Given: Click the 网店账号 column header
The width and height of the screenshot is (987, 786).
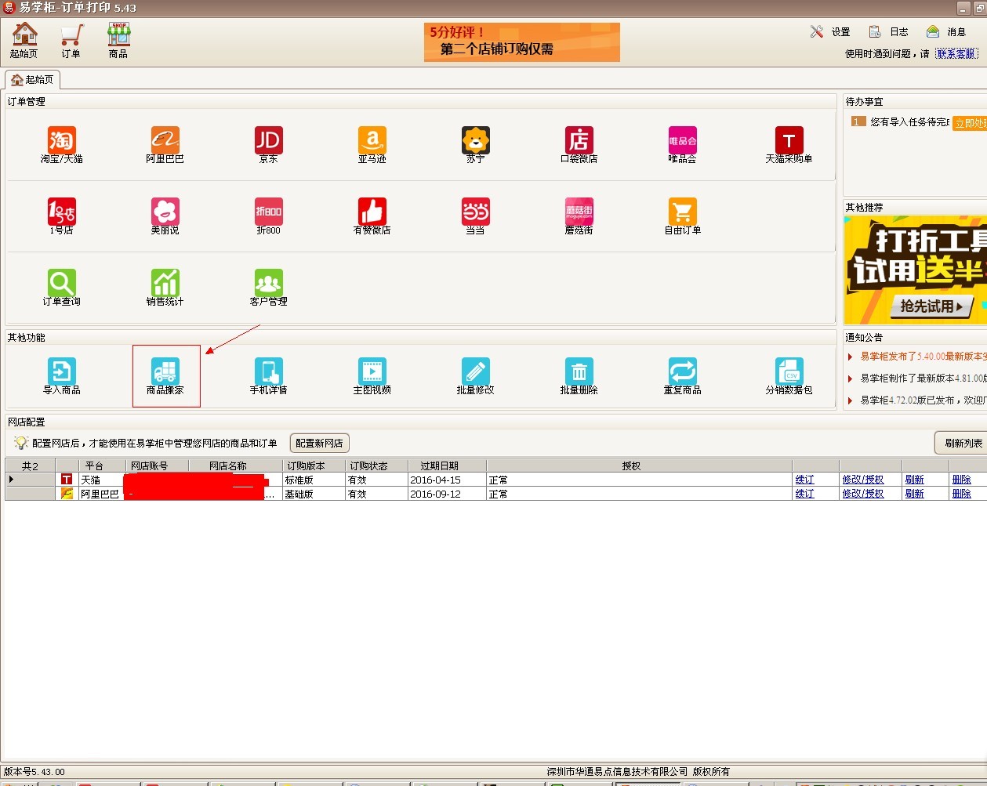Looking at the screenshot, I should click(157, 465).
